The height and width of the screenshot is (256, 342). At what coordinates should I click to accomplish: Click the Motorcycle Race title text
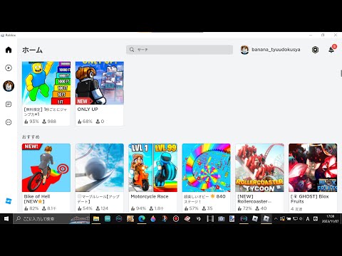[150, 196]
